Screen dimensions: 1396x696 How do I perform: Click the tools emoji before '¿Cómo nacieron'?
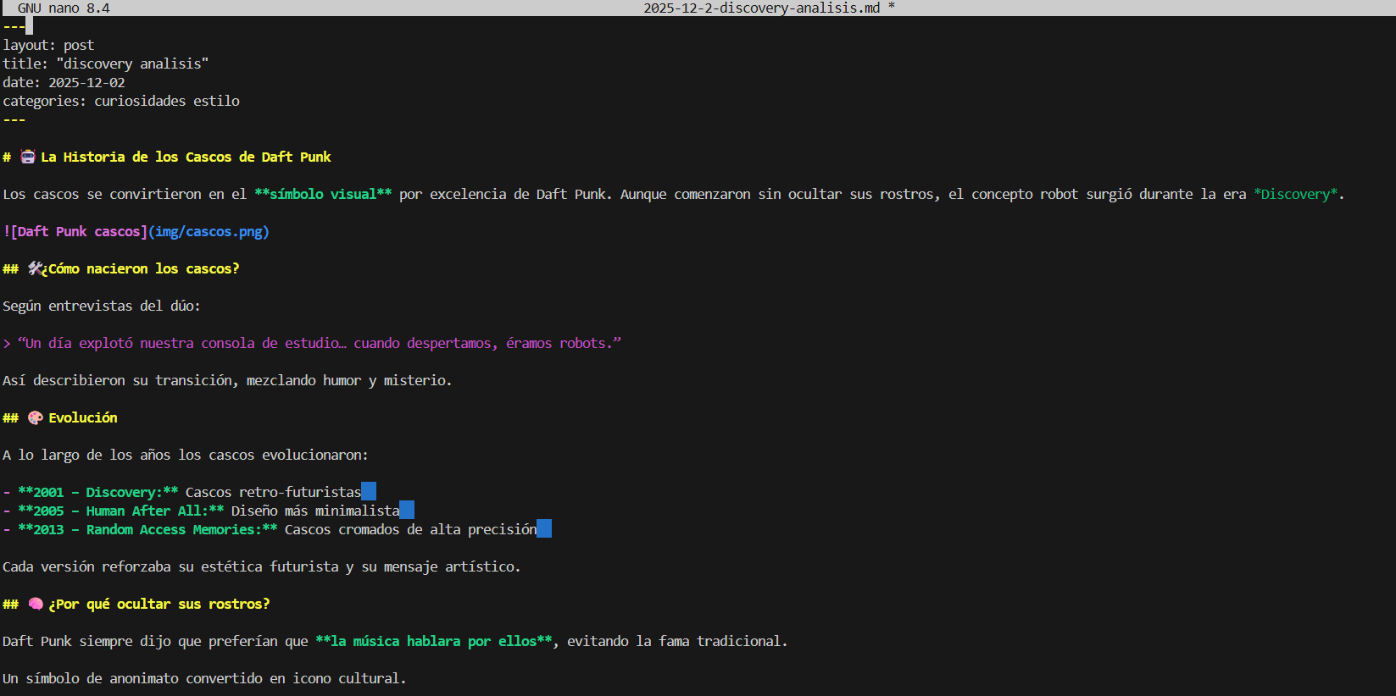(36, 268)
